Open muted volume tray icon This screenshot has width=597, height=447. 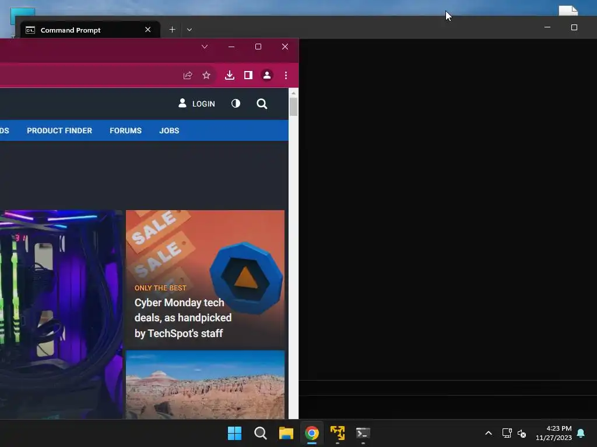[522, 433]
